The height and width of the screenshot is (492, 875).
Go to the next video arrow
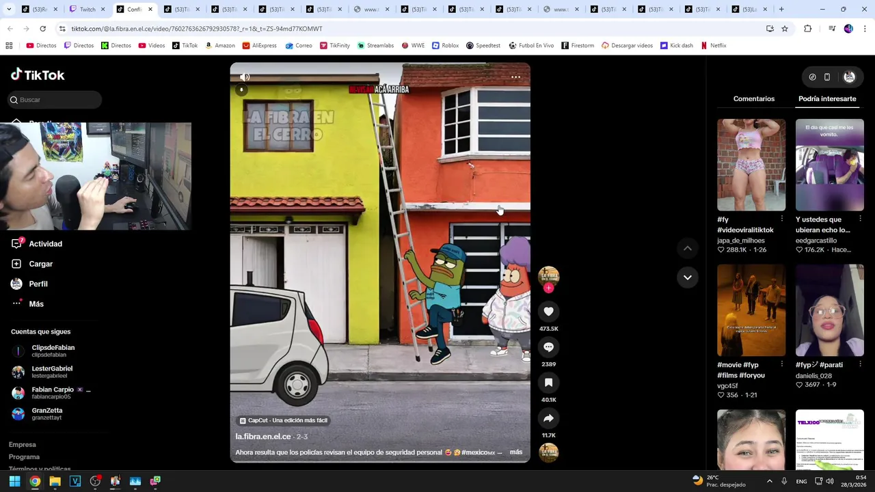tap(688, 277)
